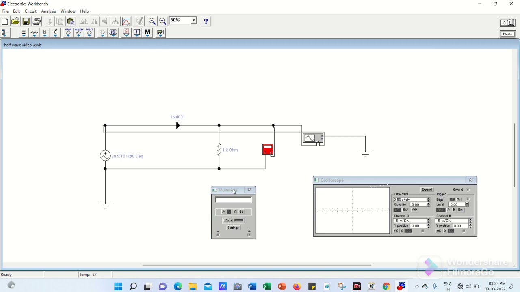520x292 pixels.
Task: Open the Help menu
Action: coord(84,11)
